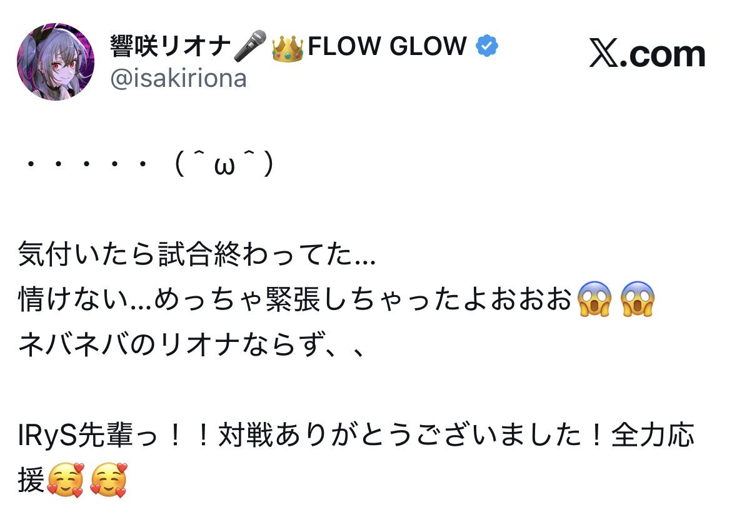Click the ".com" text at top right
This screenshot has height=527, width=737.
click(666, 55)
